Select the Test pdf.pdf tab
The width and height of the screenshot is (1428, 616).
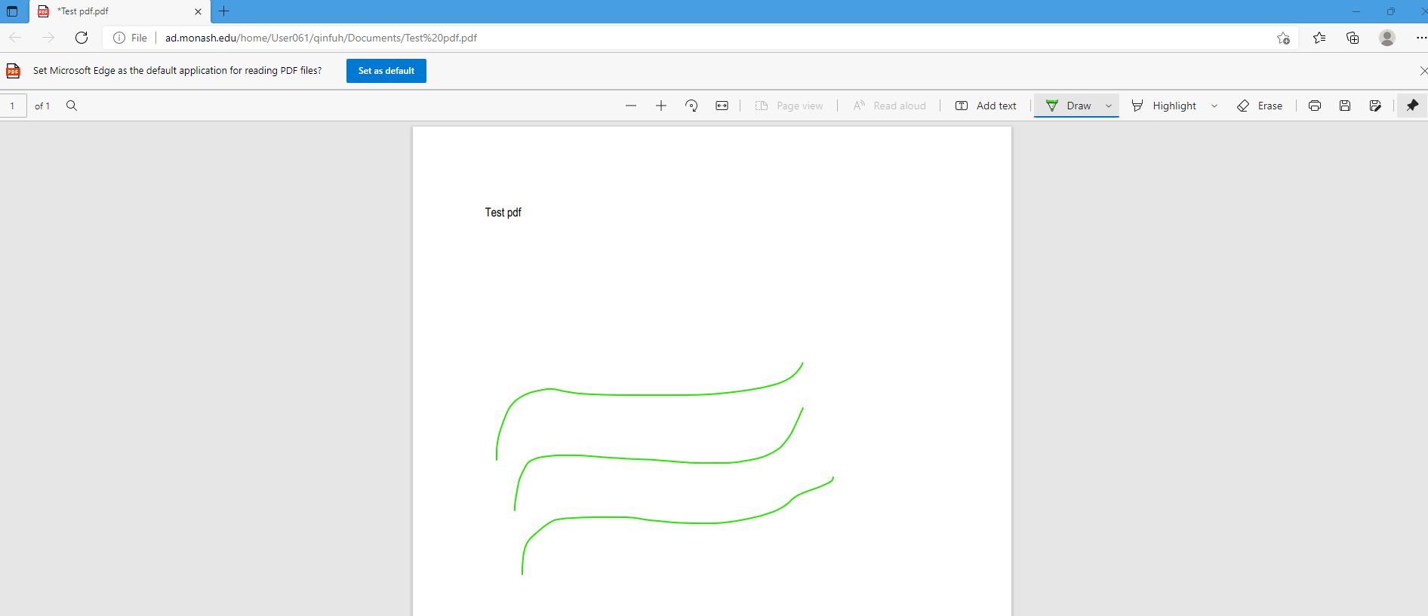tap(121, 11)
